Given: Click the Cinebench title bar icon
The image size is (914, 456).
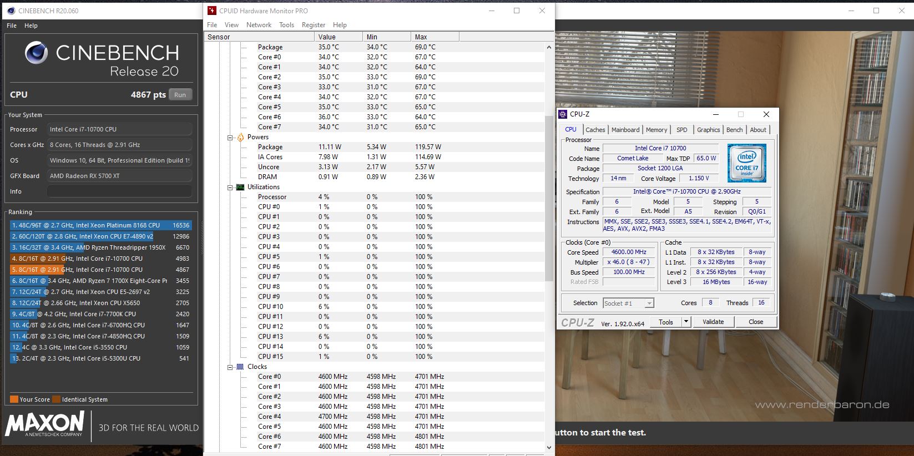Looking at the screenshot, I should [x=11, y=11].
